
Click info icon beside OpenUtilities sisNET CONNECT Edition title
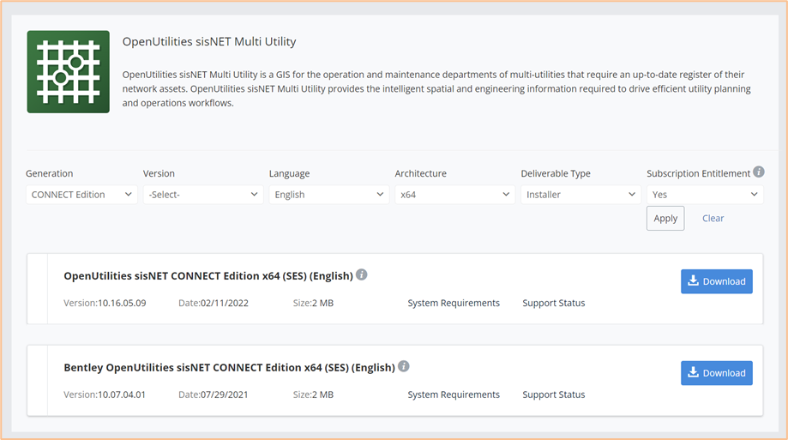point(361,274)
